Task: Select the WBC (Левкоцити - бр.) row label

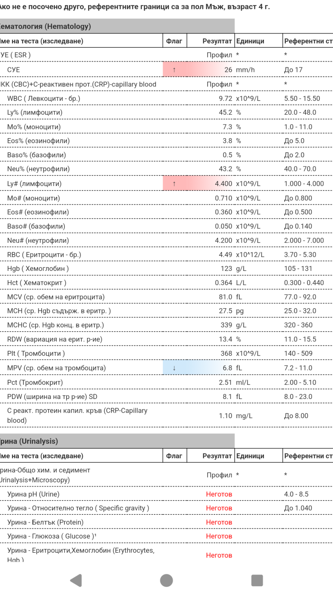Action: 44,98
